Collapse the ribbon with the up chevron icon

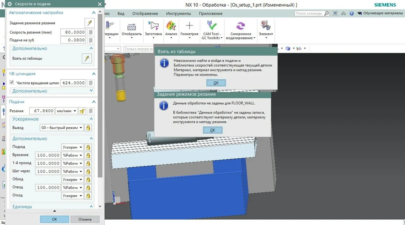click(344, 14)
